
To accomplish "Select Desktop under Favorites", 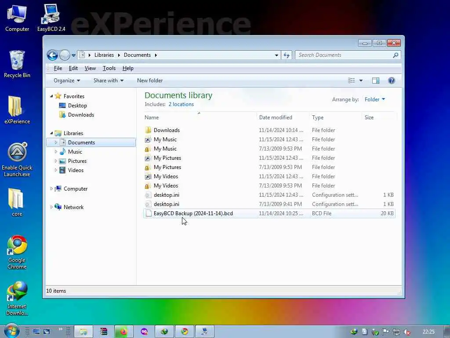I will [x=77, y=106].
